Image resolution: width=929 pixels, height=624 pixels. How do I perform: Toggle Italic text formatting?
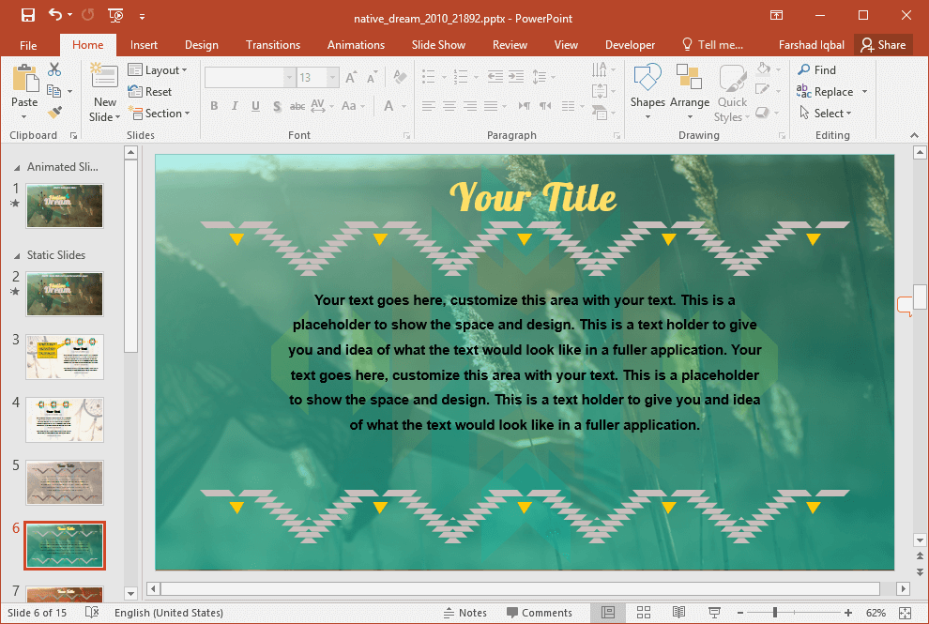pyautogui.click(x=235, y=106)
